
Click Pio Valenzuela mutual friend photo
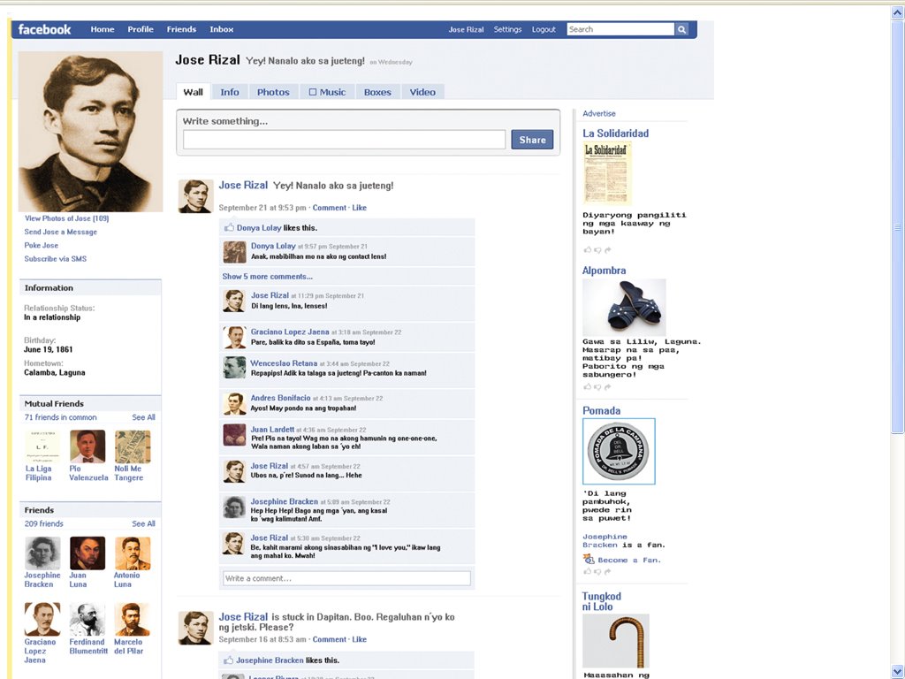coord(87,446)
